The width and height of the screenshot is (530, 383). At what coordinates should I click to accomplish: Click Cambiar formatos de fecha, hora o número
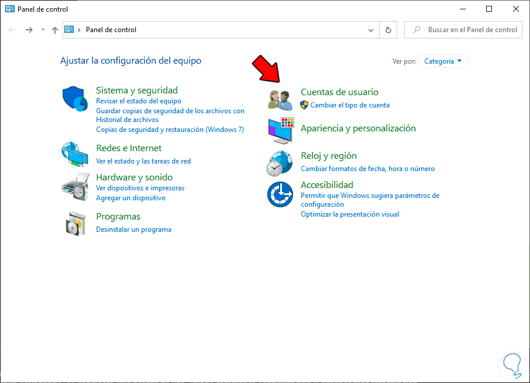368,168
